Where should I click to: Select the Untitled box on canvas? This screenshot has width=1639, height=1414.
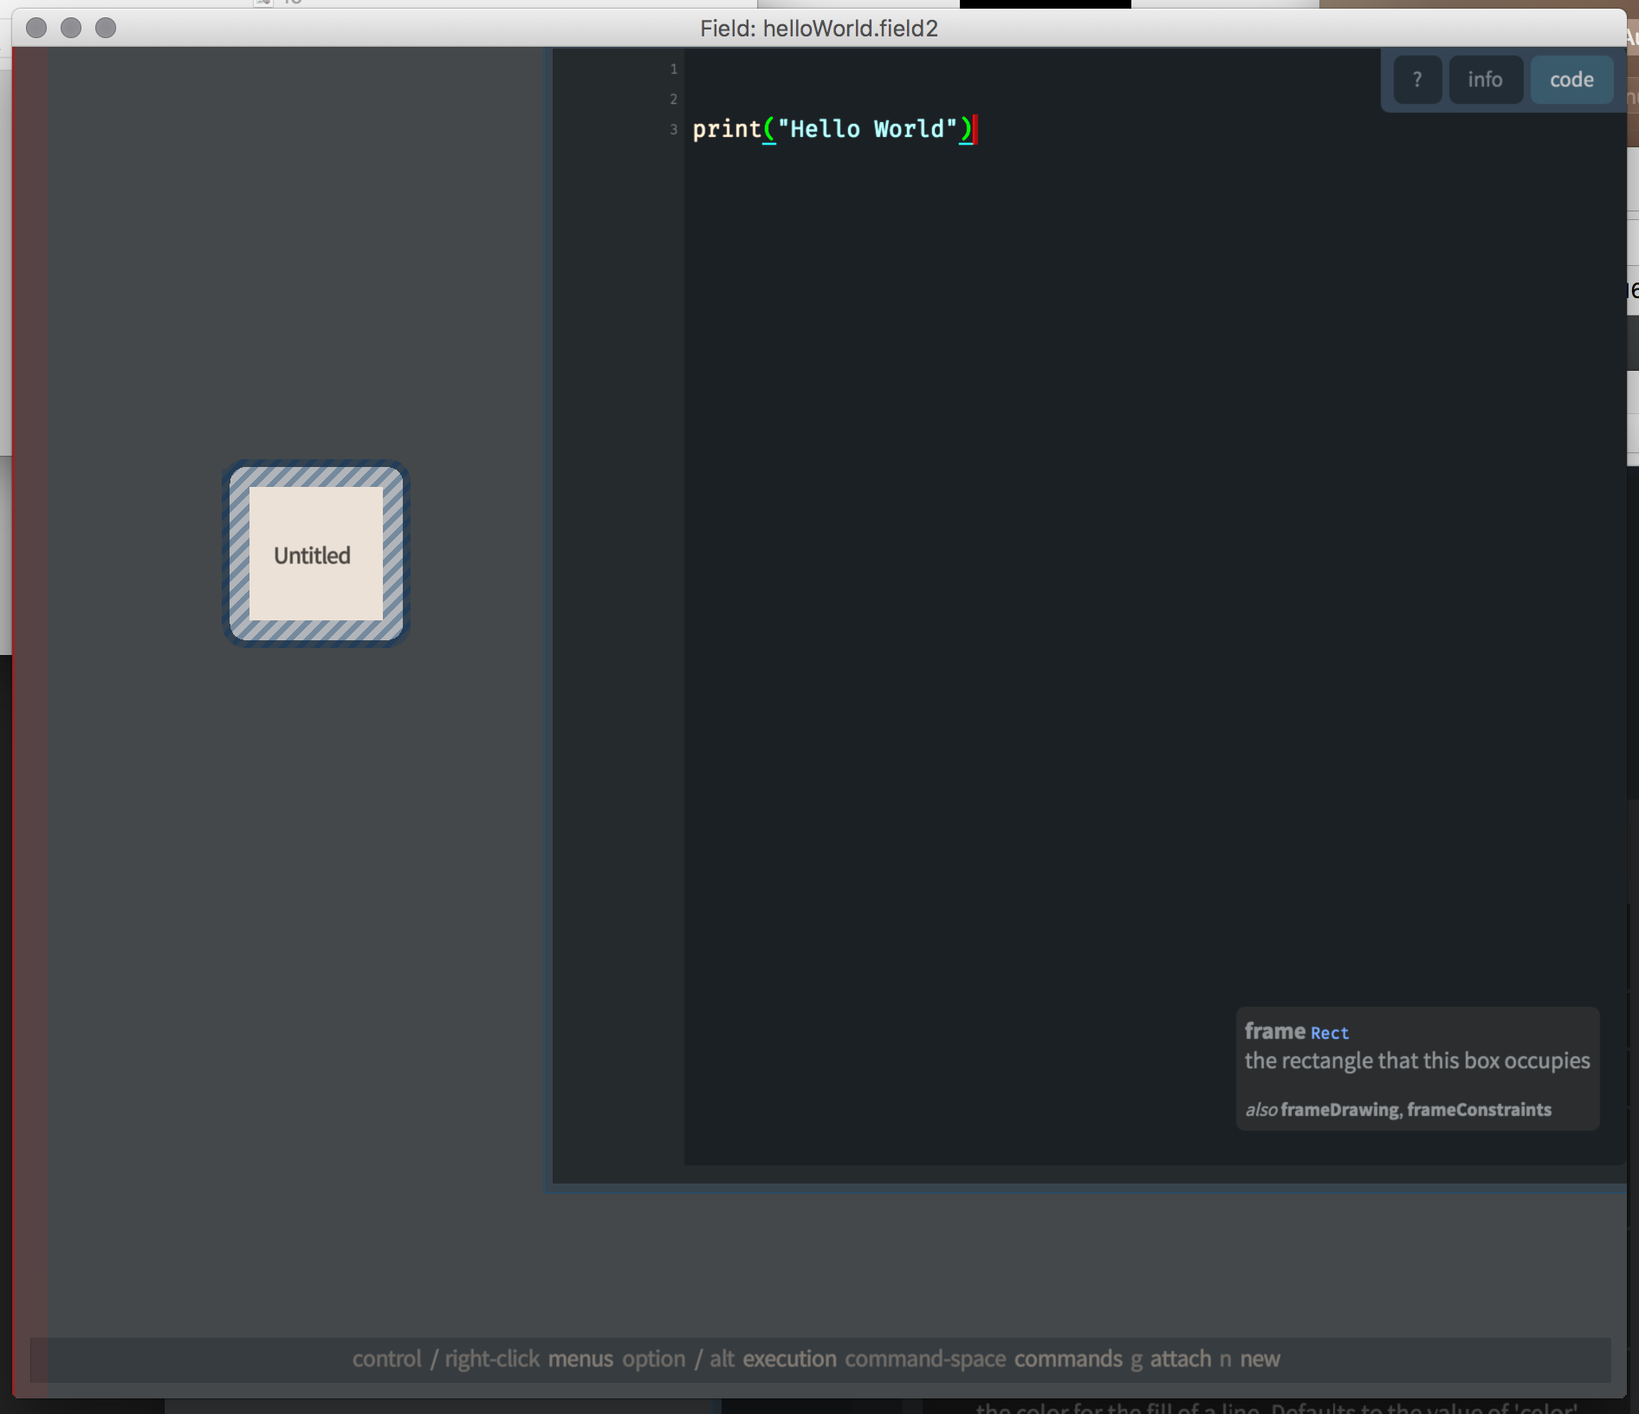(x=315, y=555)
